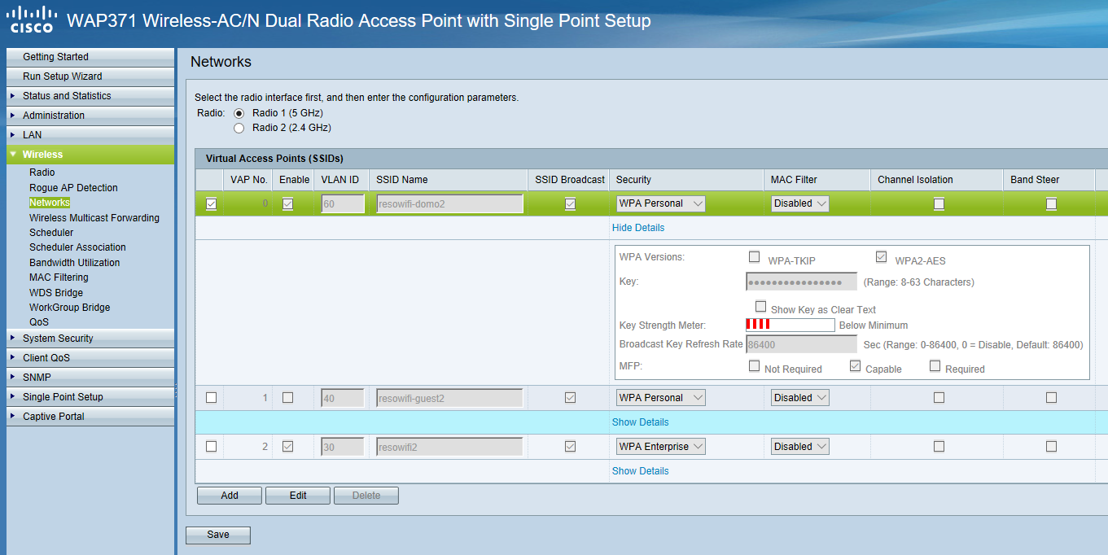Expand the LAN section
Viewport: 1108px width, 555px height.
tap(90, 135)
